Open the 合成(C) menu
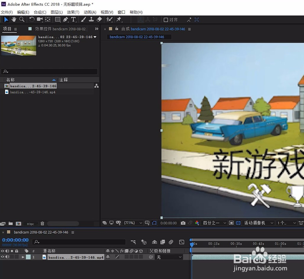Viewport: 304px width, 279px height. pyautogui.click(x=40, y=12)
